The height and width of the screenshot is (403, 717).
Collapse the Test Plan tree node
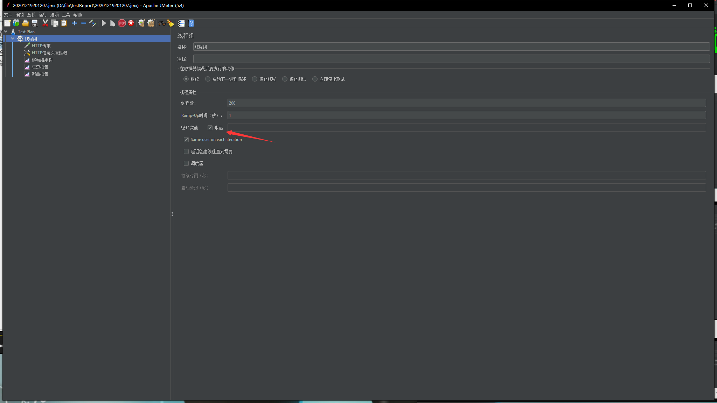[x=6, y=31]
